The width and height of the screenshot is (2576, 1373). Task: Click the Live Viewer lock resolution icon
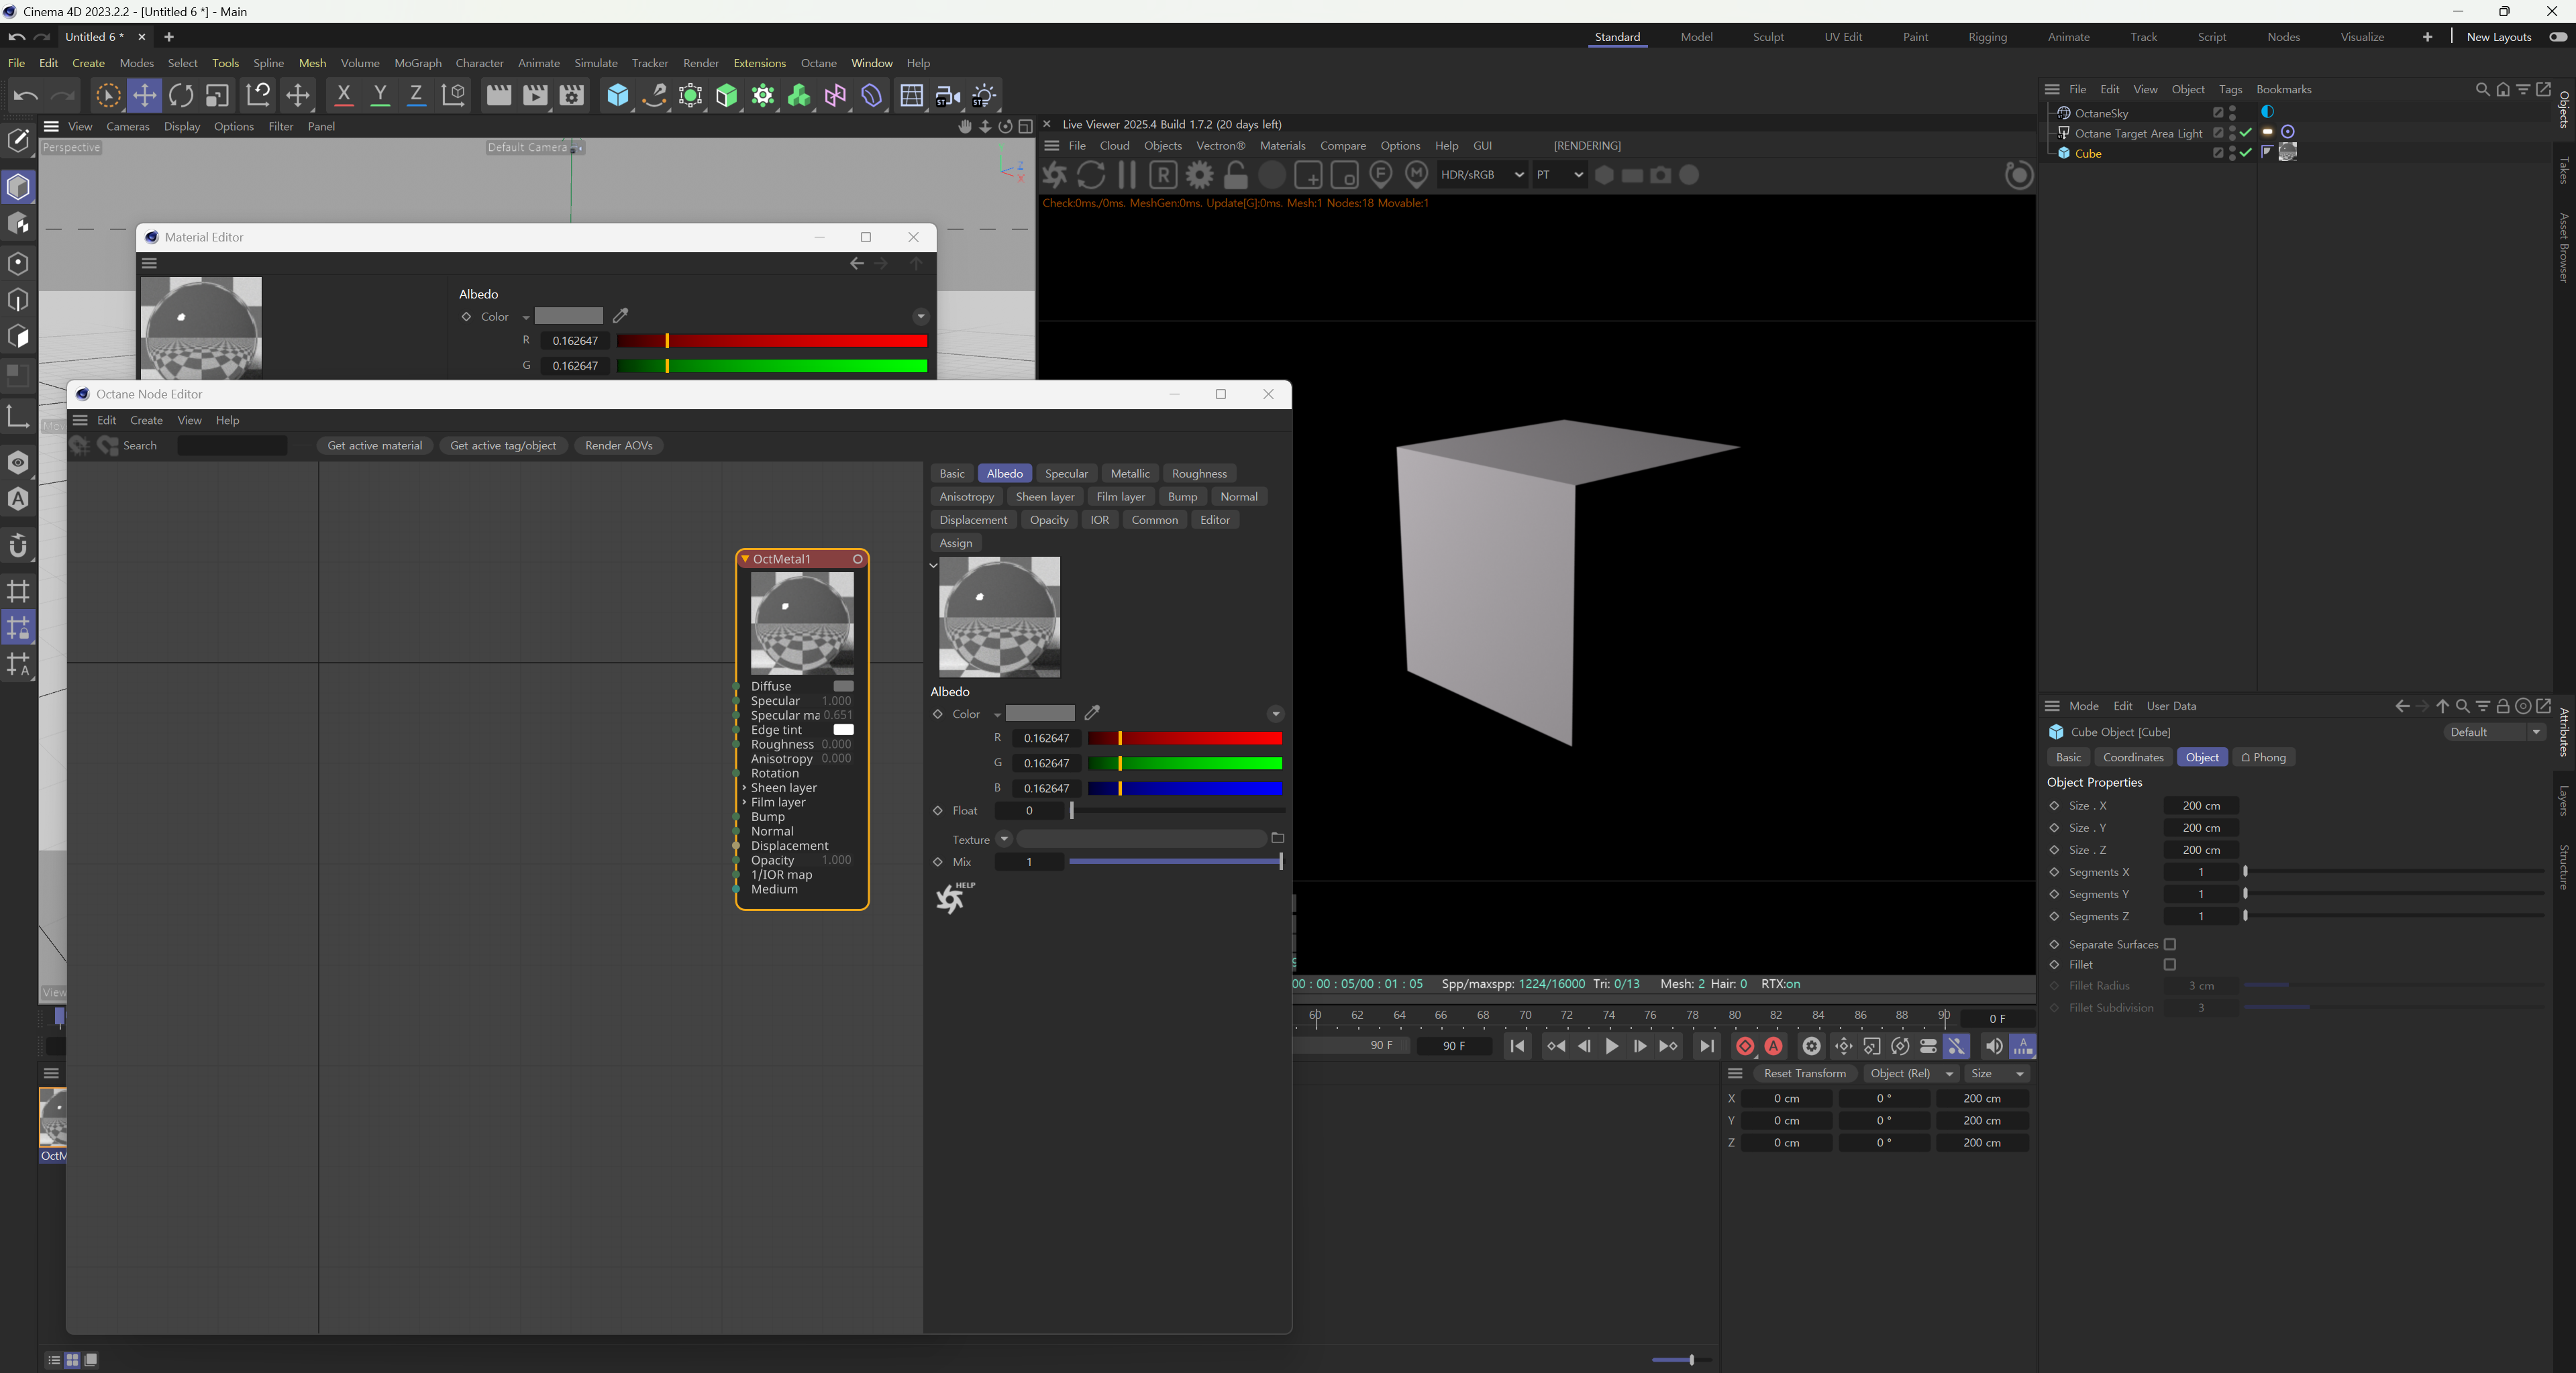click(1236, 175)
